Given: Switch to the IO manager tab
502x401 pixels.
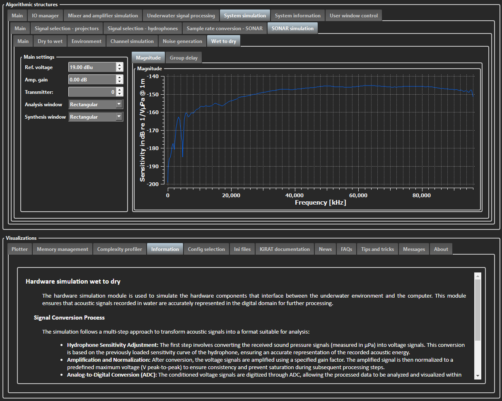Looking at the screenshot, I should [x=46, y=16].
